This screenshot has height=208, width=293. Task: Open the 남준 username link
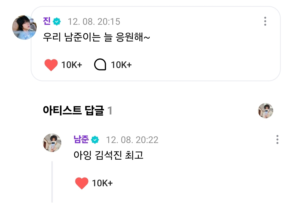coord(81,139)
